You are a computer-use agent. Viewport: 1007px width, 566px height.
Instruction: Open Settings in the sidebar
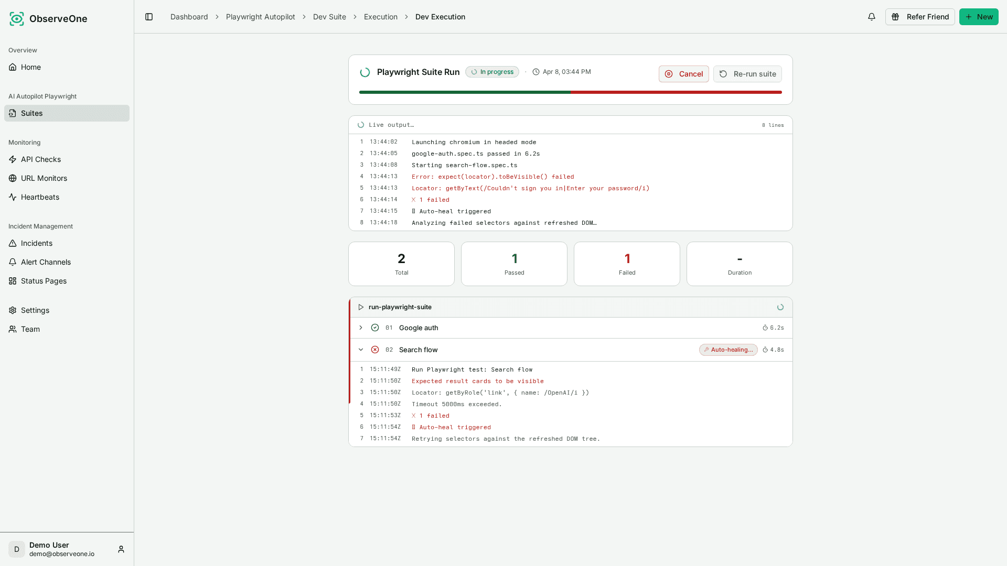[x=67, y=310]
